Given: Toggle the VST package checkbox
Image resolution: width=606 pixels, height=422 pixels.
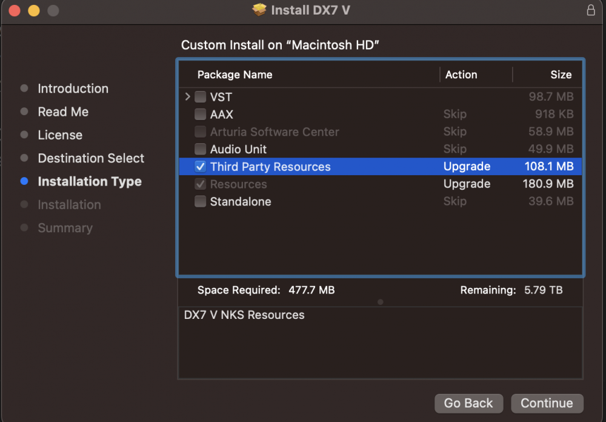Looking at the screenshot, I should click(x=200, y=97).
